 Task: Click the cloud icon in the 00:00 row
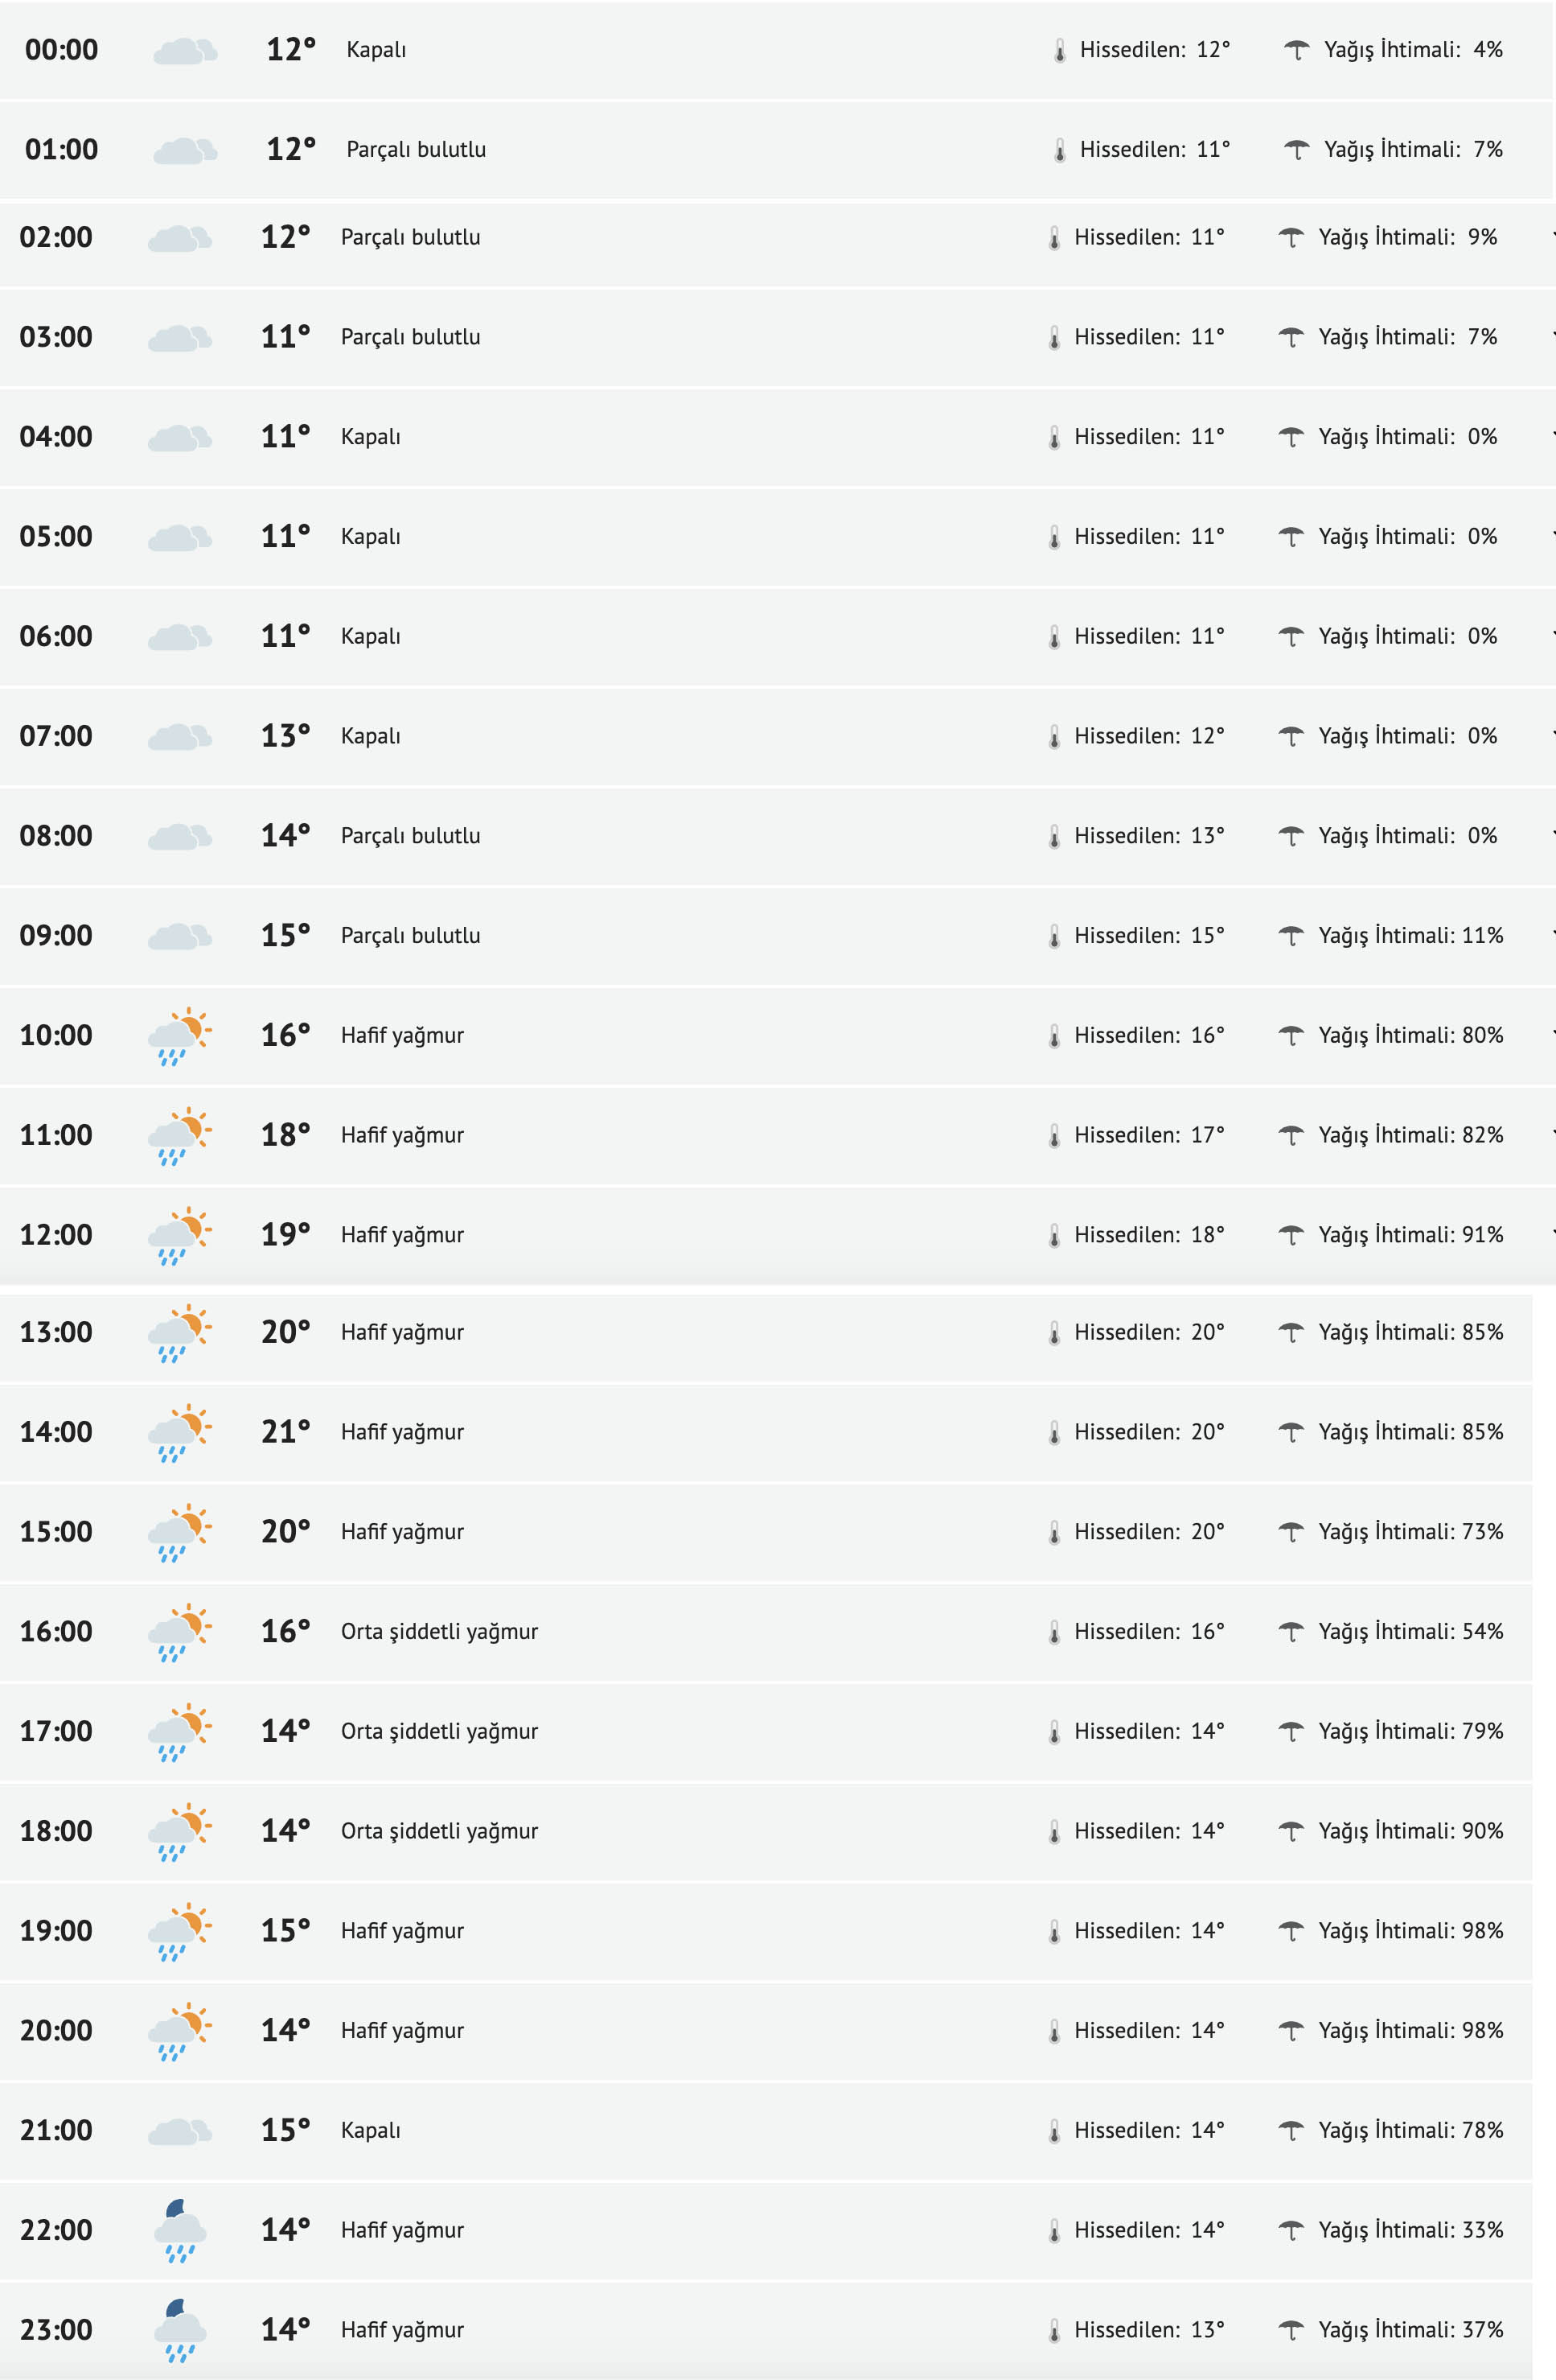tap(185, 51)
